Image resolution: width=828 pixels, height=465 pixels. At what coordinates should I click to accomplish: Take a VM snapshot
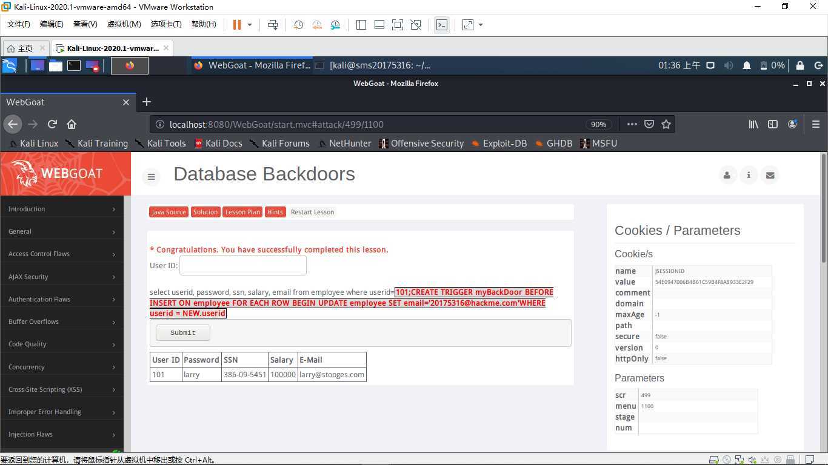coord(298,25)
